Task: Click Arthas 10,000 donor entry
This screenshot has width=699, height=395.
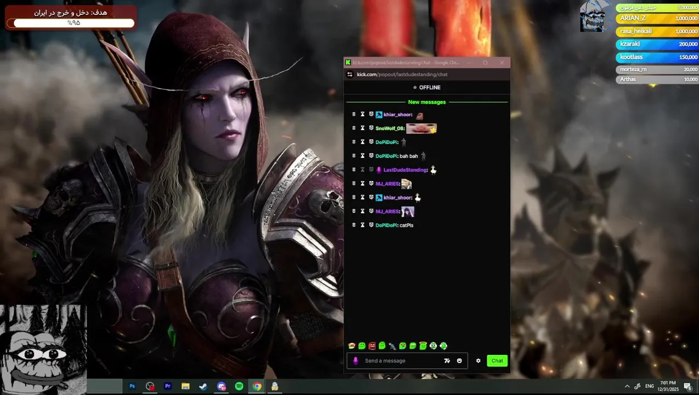Action: click(657, 80)
